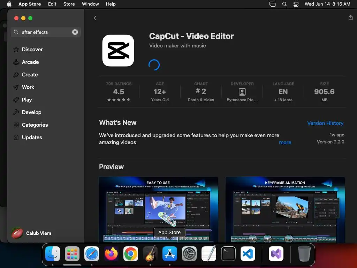Open CapCut app icon

(118, 51)
